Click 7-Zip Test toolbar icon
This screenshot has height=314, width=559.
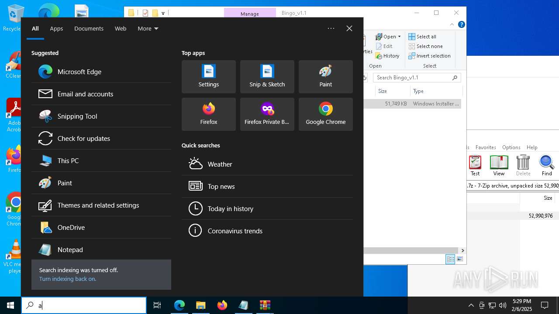475,165
